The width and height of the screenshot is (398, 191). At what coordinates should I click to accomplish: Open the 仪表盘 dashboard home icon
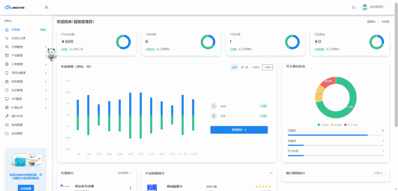(7, 30)
